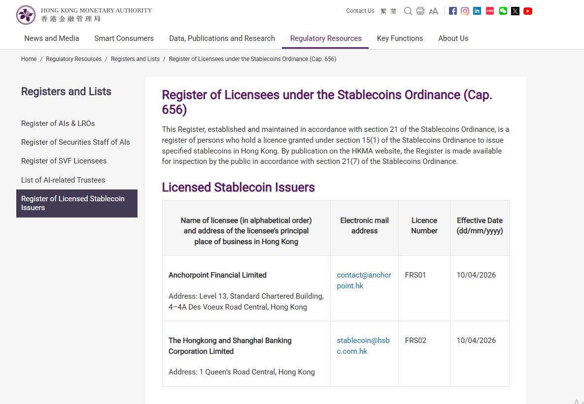Image resolution: width=584 pixels, height=404 pixels.
Task: Click Registers and Lists sidebar heading
Action: tap(67, 92)
